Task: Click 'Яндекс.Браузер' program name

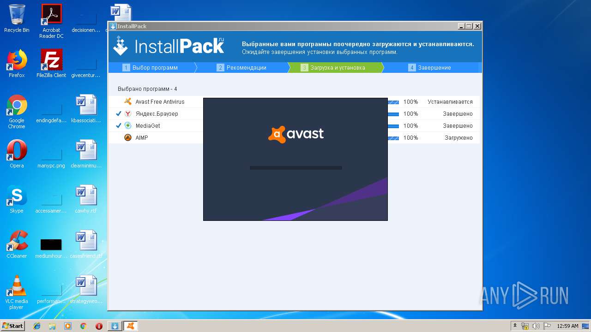Action: (157, 113)
